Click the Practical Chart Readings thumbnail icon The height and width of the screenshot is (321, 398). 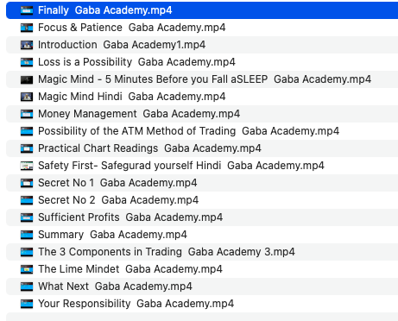coord(27,148)
